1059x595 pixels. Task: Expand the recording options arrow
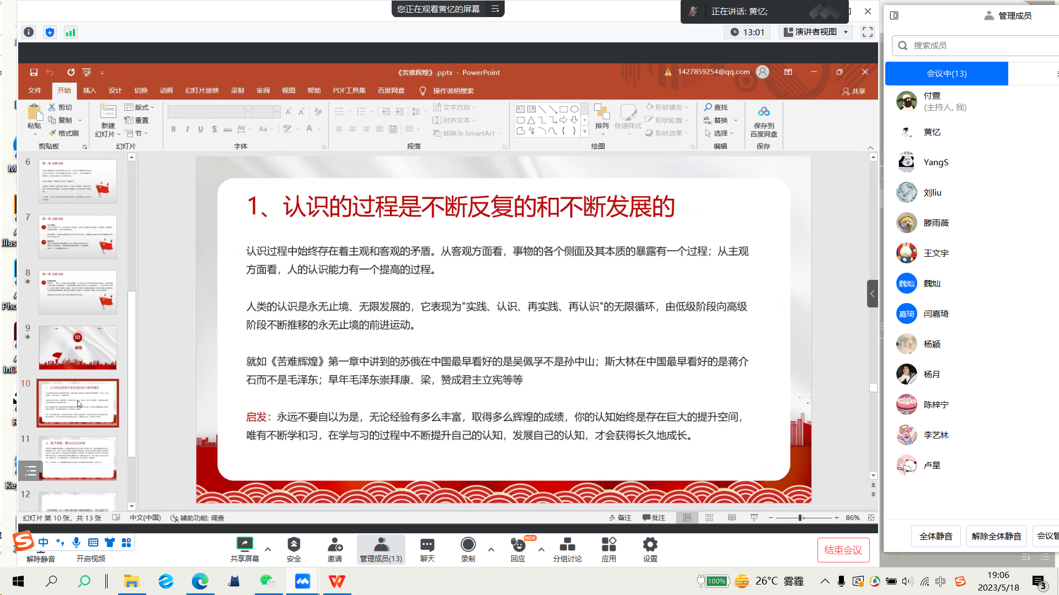pyautogui.click(x=491, y=549)
